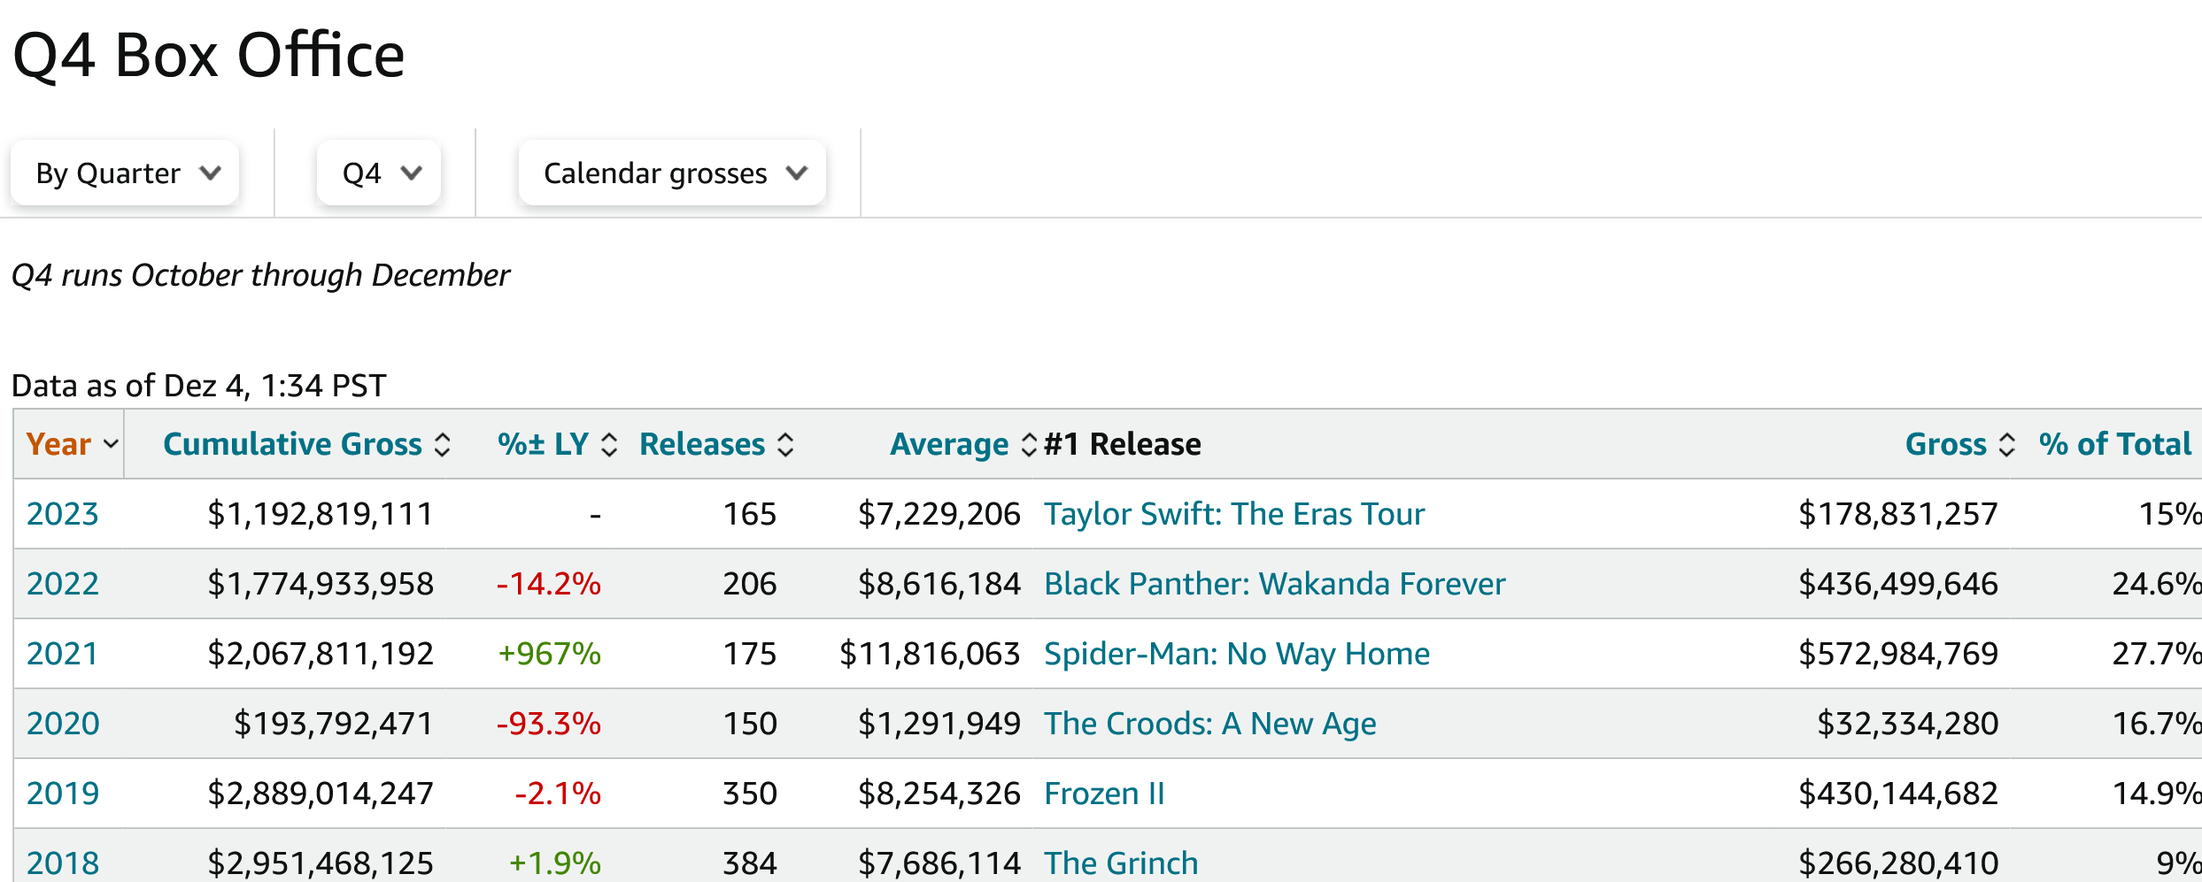Expand the Q4 quarter selector
2202x882 pixels.
379,173
